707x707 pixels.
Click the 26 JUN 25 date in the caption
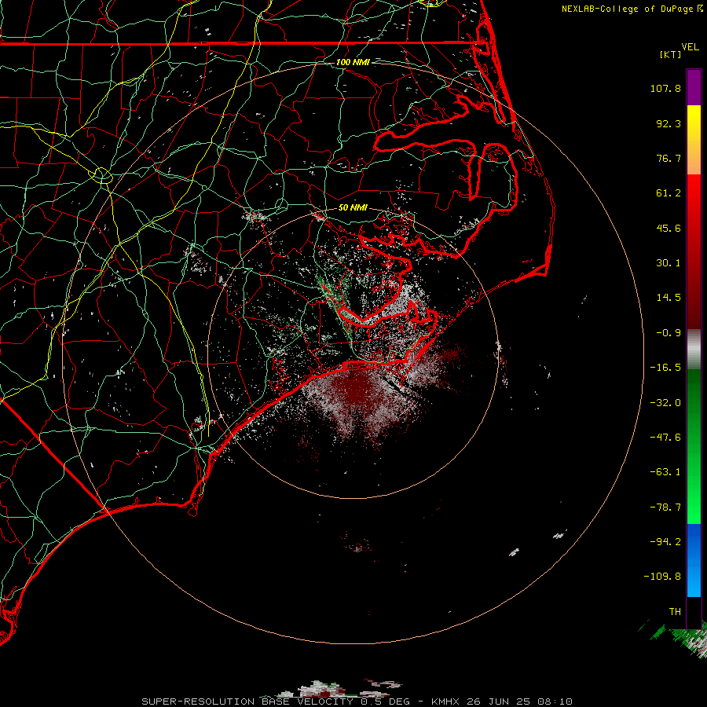point(498,702)
